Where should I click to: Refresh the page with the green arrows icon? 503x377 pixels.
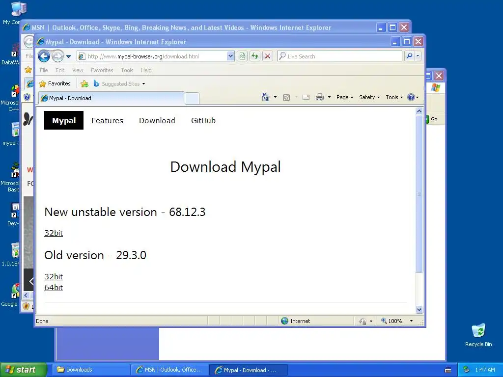(255, 56)
